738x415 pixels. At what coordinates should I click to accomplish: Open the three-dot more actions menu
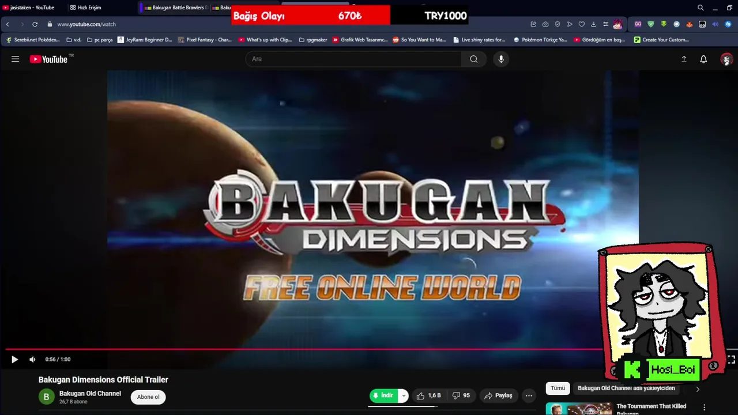click(x=529, y=395)
